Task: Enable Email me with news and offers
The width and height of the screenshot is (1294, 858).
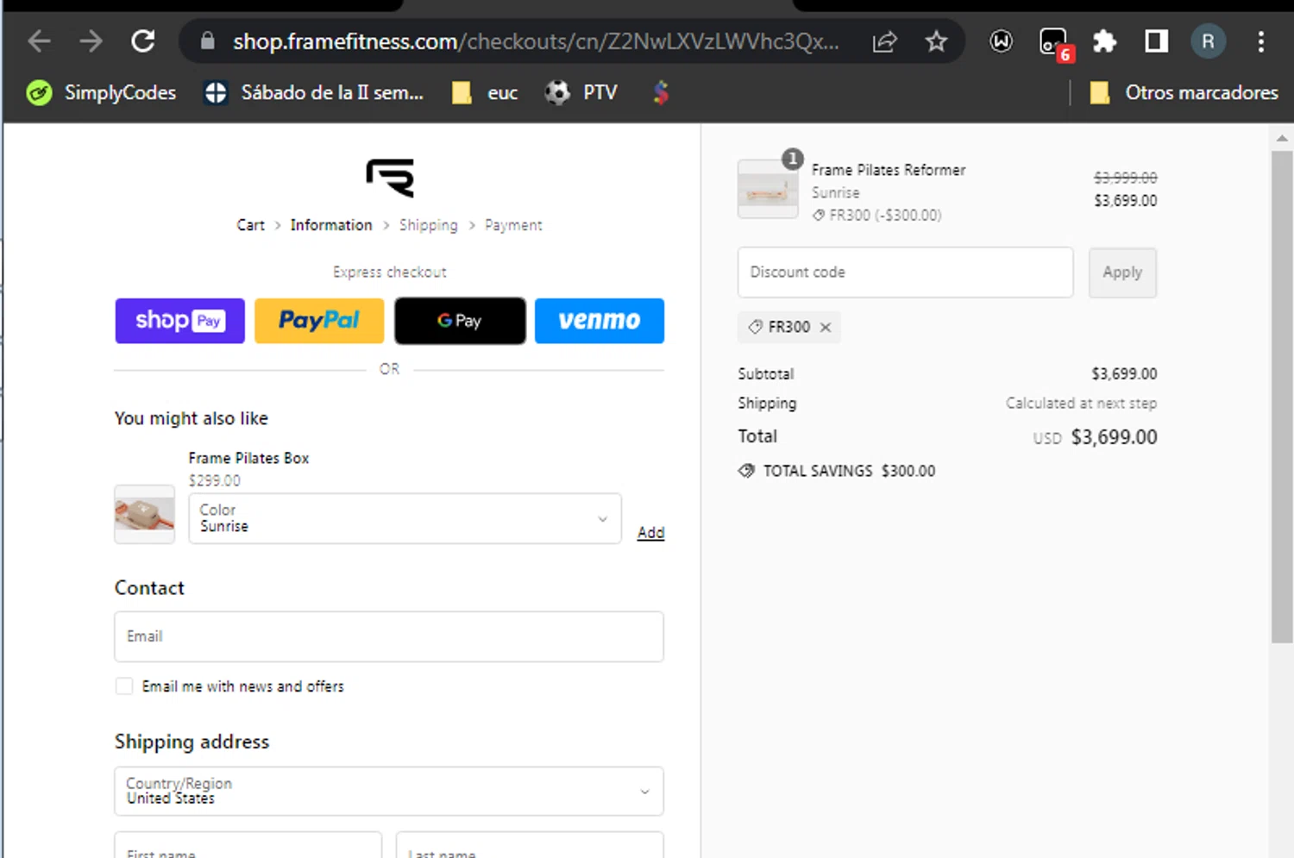Action: (x=124, y=686)
